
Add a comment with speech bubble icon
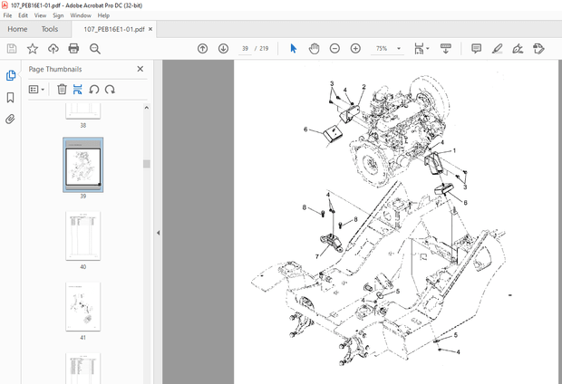tap(476, 48)
